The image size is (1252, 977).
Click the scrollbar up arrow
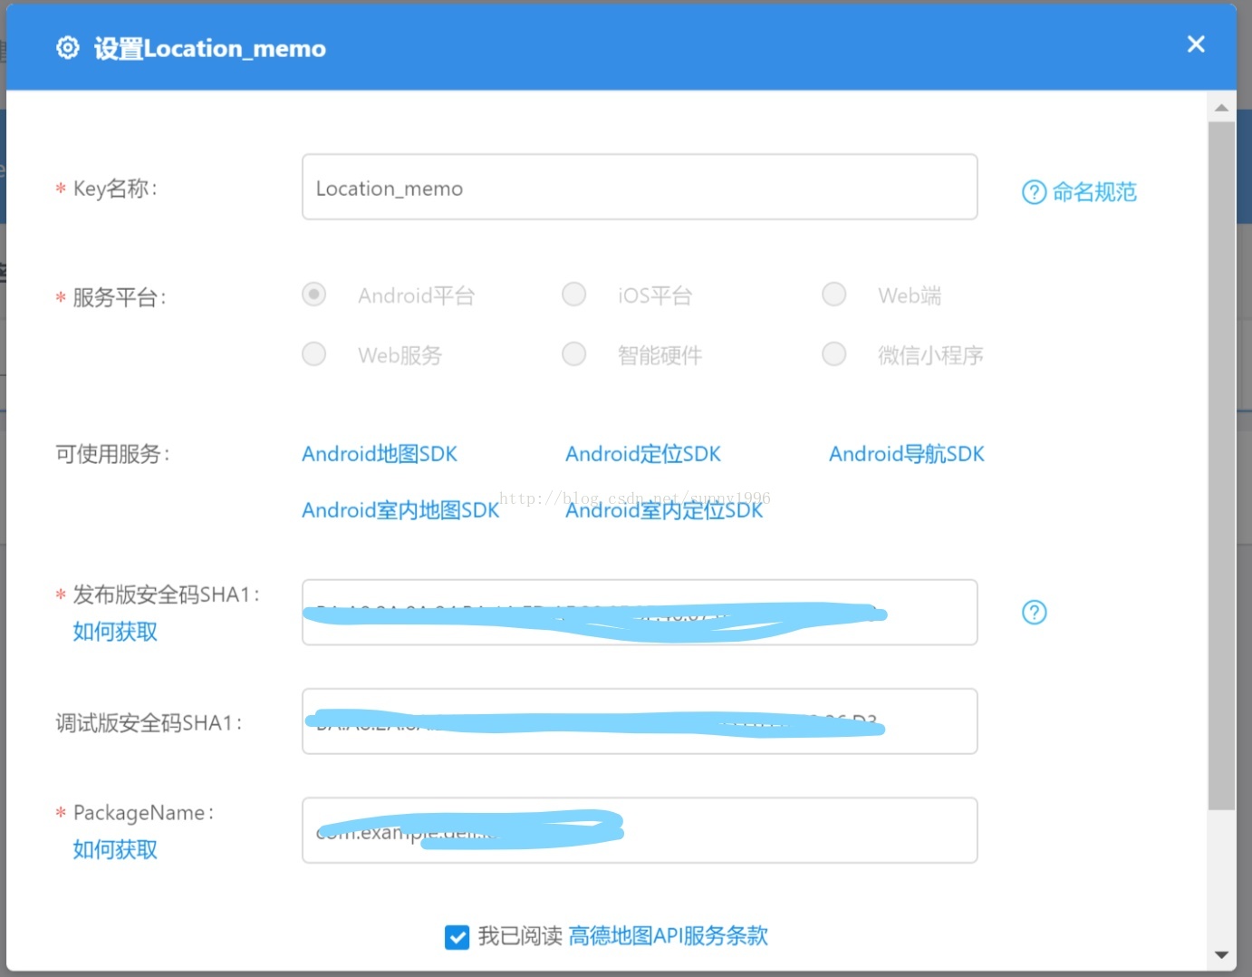coord(1221,108)
